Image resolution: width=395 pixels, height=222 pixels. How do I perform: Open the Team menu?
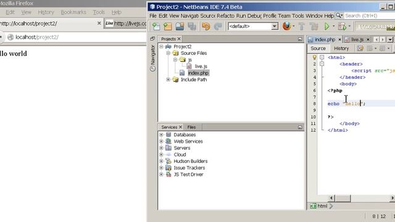(284, 15)
